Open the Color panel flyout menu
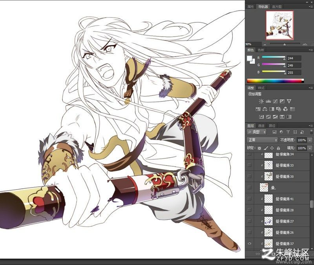Viewport: 314px width, 265px height. point(311,50)
